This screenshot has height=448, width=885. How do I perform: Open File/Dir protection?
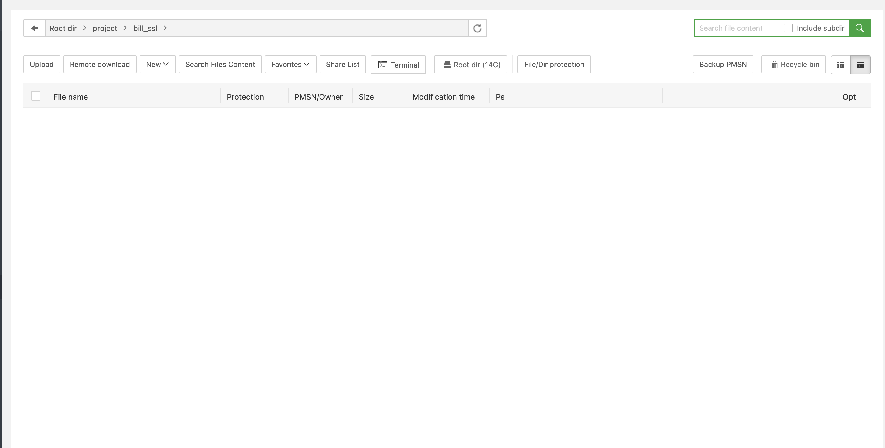tap(554, 65)
